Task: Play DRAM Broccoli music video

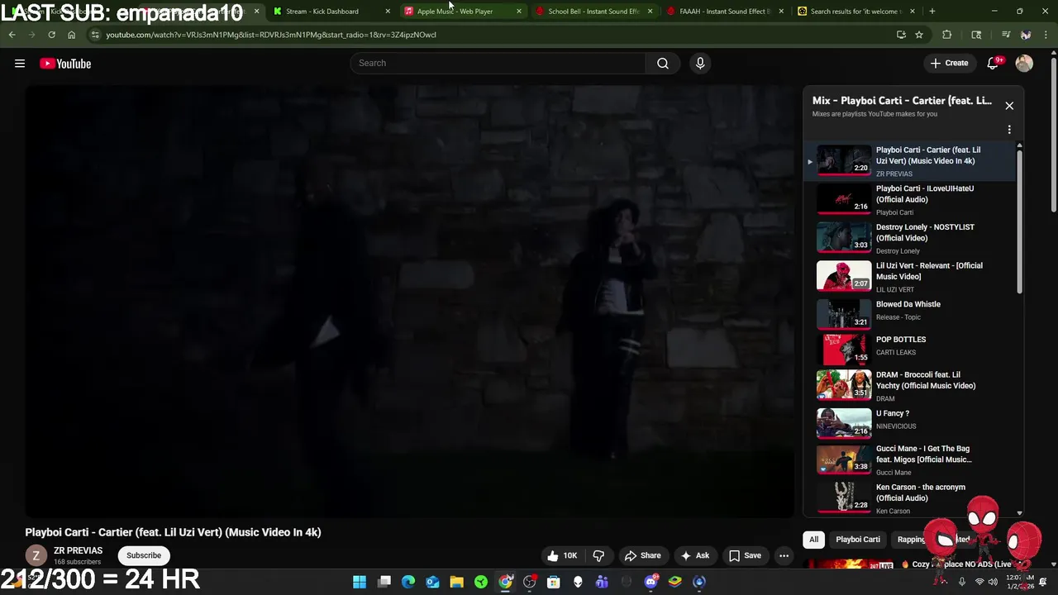Action: click(x=909, y=386)
